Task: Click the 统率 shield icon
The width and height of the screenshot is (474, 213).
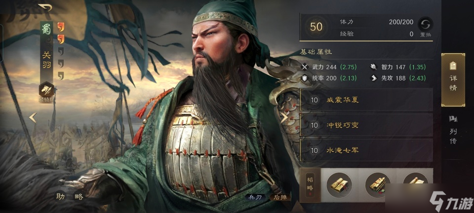Action: tap(305, 78)
